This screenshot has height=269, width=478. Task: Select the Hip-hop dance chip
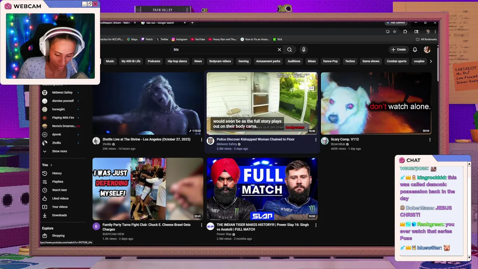[177, 61]
